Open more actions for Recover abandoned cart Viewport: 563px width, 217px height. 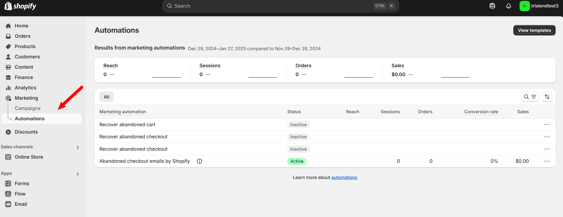(547, 124)
